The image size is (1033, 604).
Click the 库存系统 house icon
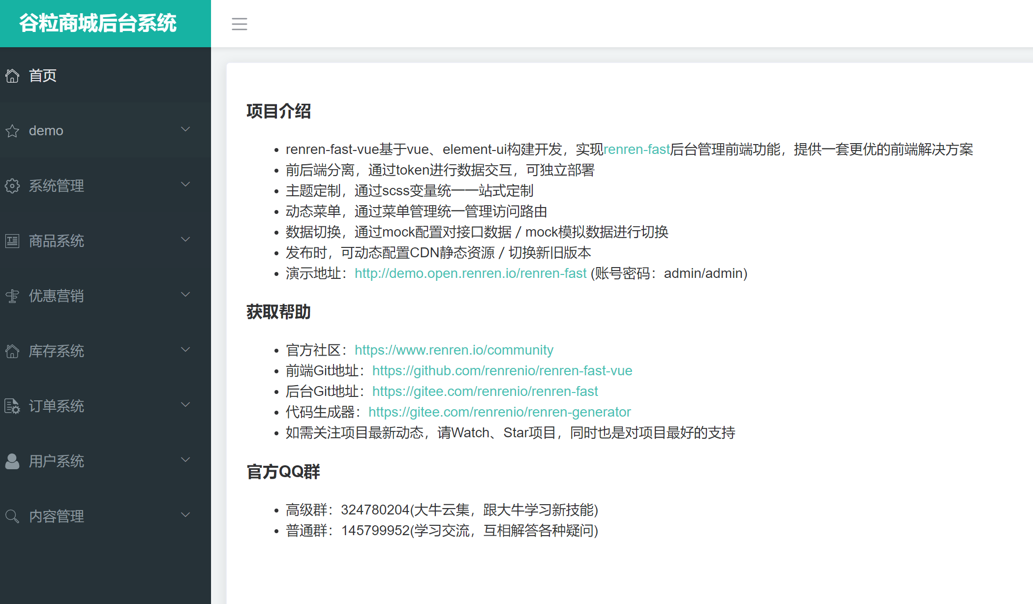[12, 351]
